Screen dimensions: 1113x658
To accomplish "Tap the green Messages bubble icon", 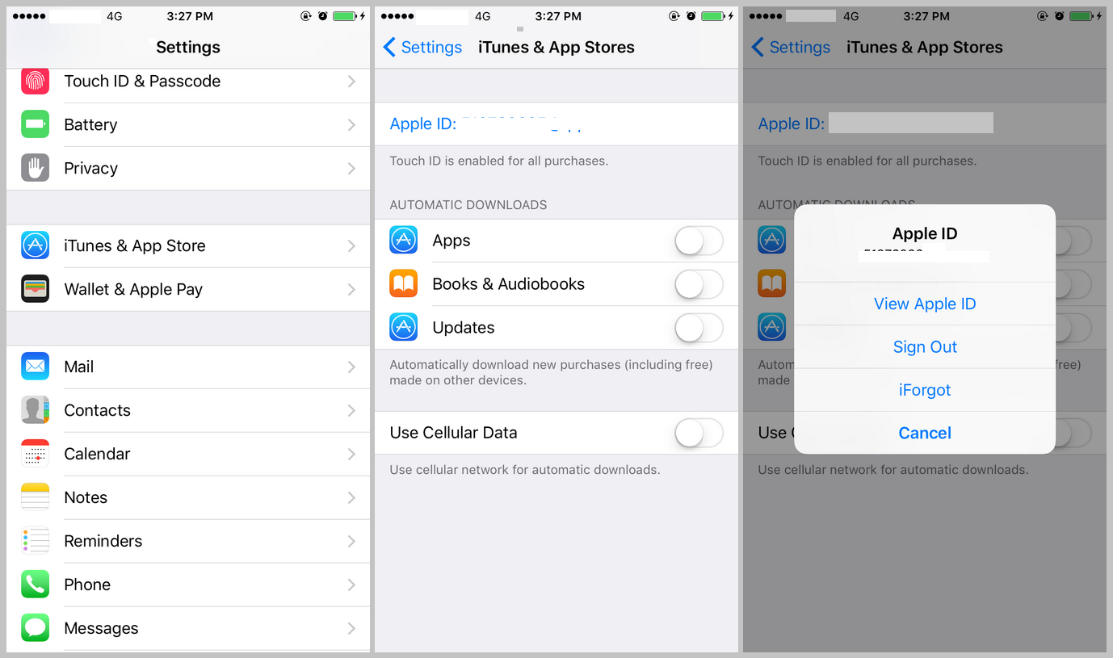I will point(35,628).
